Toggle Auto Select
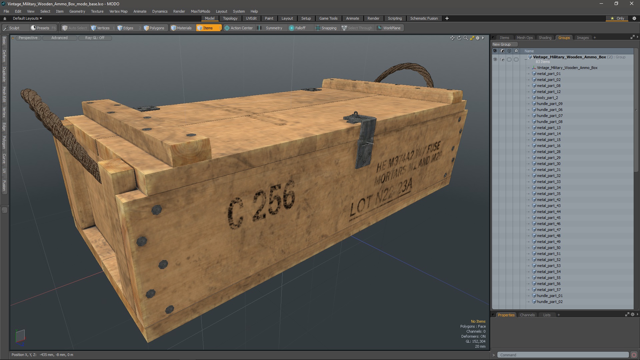Image resolution: width=640 pixels, height=360 pixels. coord(74,28)
